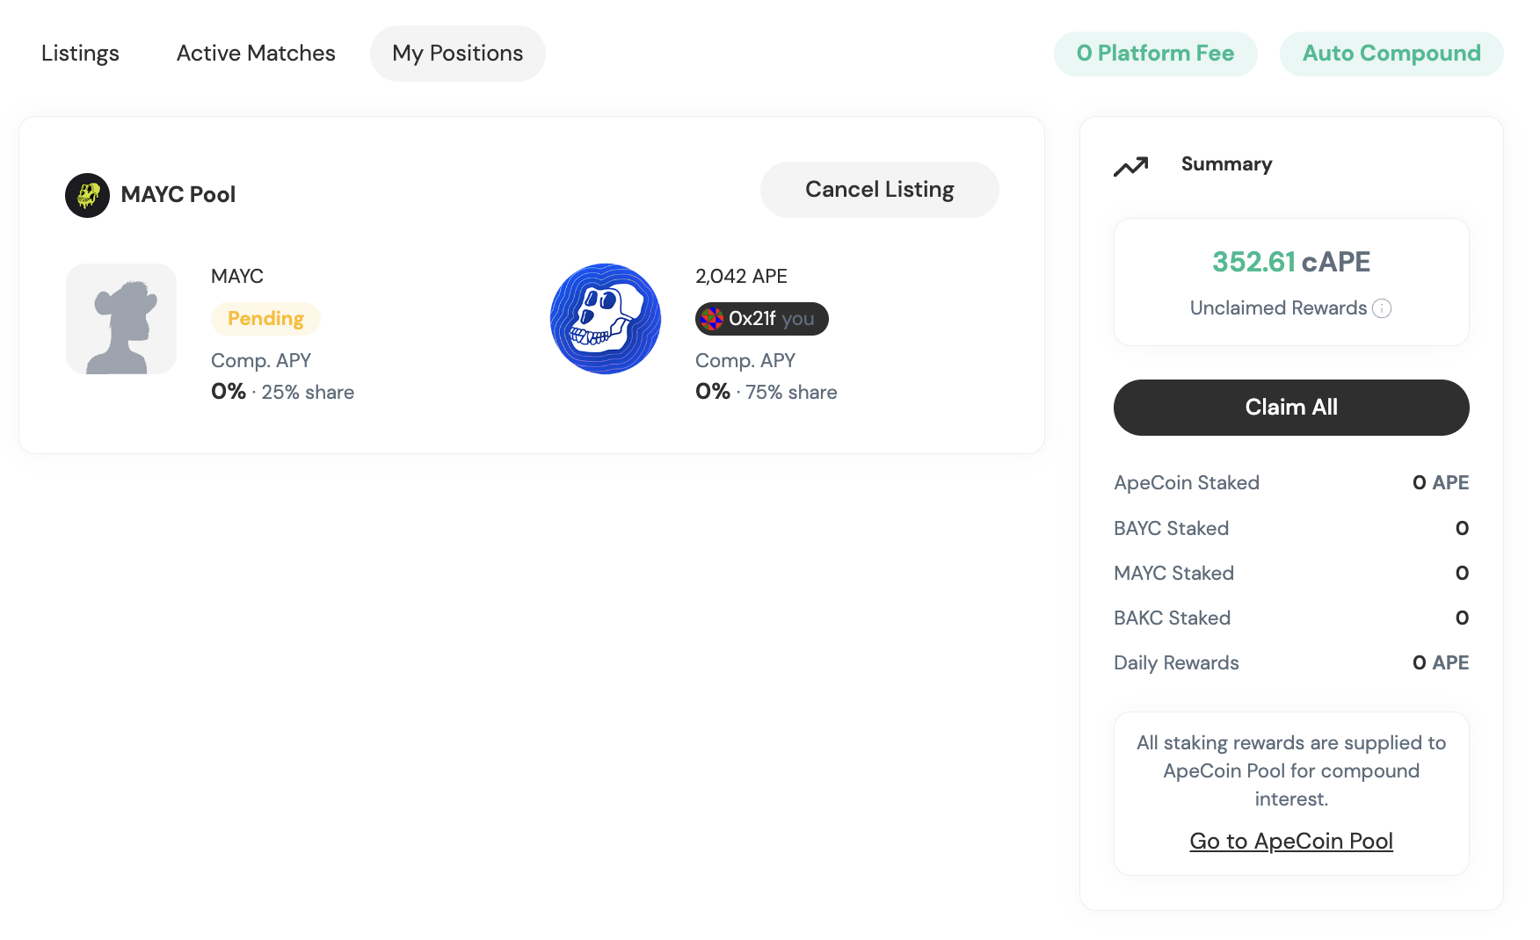This screenshot has width=1540, height=940.
Task: Follow the Go to ApeCoin Pool link
Action: point(1291,842)
